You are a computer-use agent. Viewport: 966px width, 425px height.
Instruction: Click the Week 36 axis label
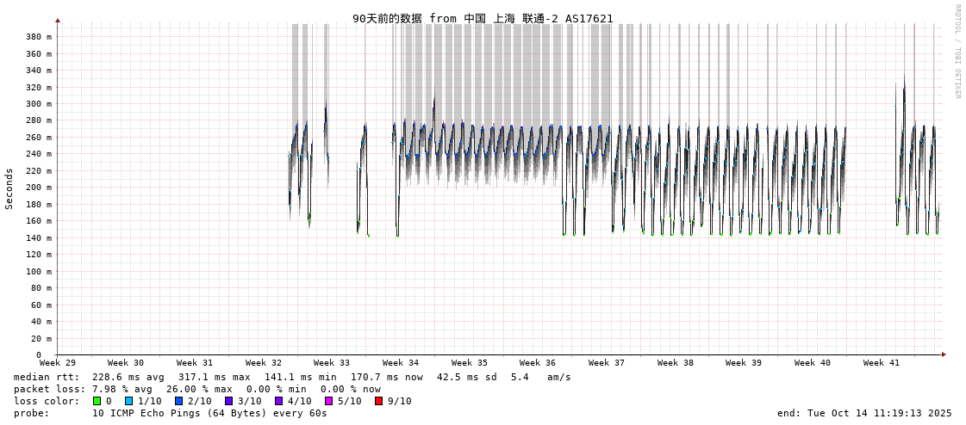pos(537,363)
